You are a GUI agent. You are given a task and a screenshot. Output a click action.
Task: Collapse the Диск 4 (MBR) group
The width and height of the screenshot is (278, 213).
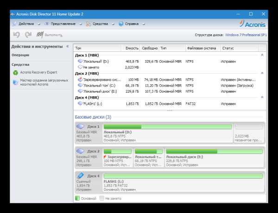[262, 97]
